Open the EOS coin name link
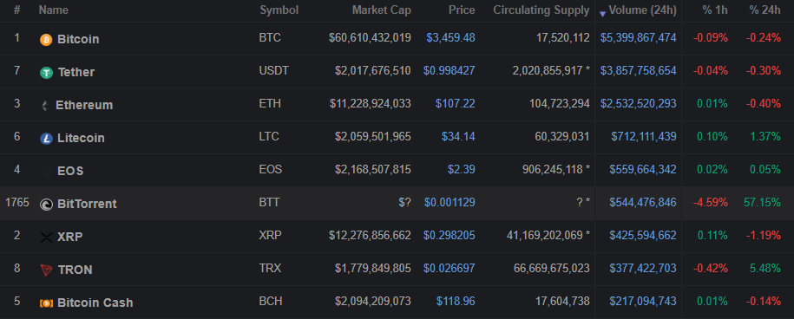 point(70,171)
